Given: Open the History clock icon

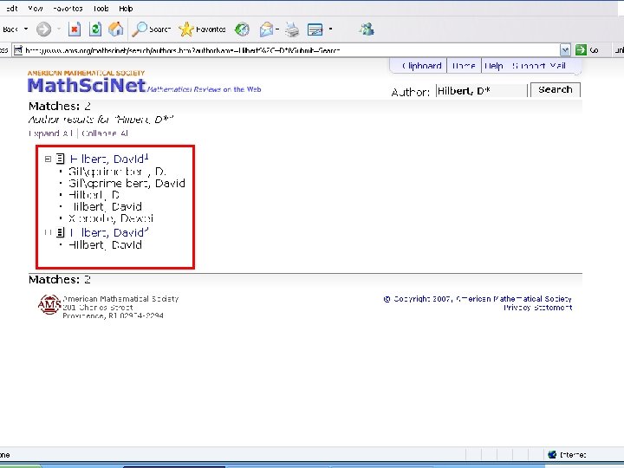Looking at the screenshot, I should (242, 29).
